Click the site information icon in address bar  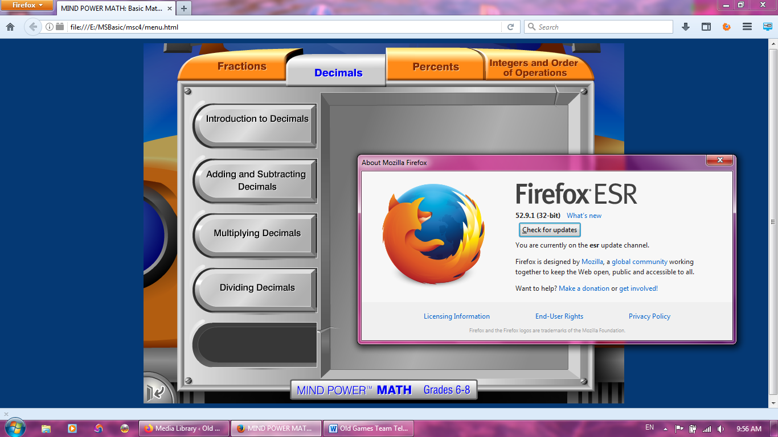(50, 27)
